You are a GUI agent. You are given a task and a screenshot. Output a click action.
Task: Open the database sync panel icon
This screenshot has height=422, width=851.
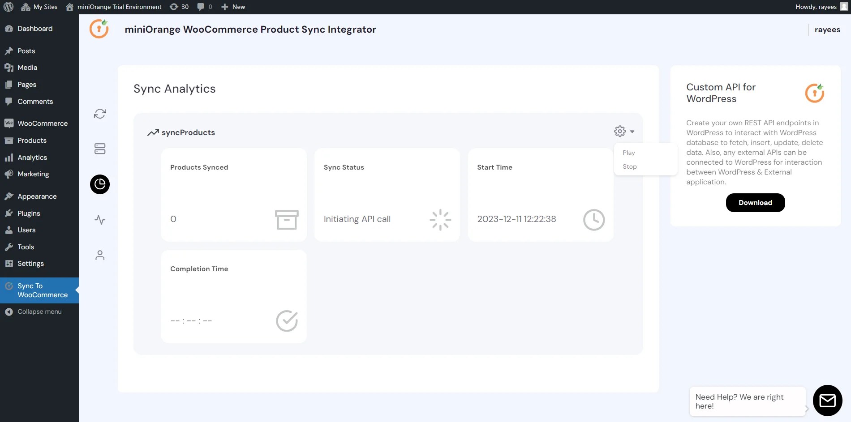tap(99, 149)
